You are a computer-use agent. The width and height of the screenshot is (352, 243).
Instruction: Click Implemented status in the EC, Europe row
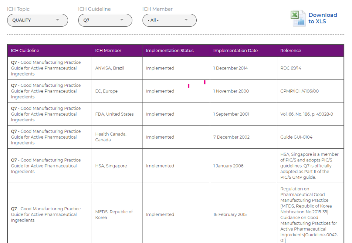(160, 91)
